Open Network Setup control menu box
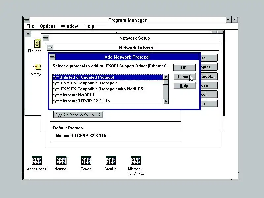 45,38
